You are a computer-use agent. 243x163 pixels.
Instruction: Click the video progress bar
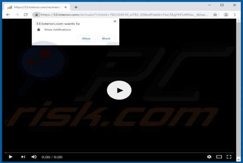(x=119, y=153)
